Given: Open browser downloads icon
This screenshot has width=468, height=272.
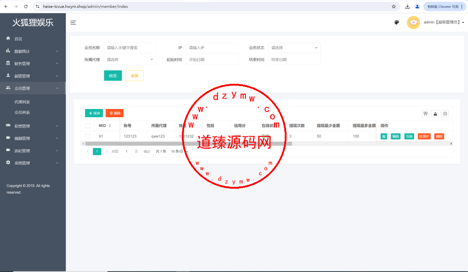Looking at the screenshot, I should tap(407, 6).
